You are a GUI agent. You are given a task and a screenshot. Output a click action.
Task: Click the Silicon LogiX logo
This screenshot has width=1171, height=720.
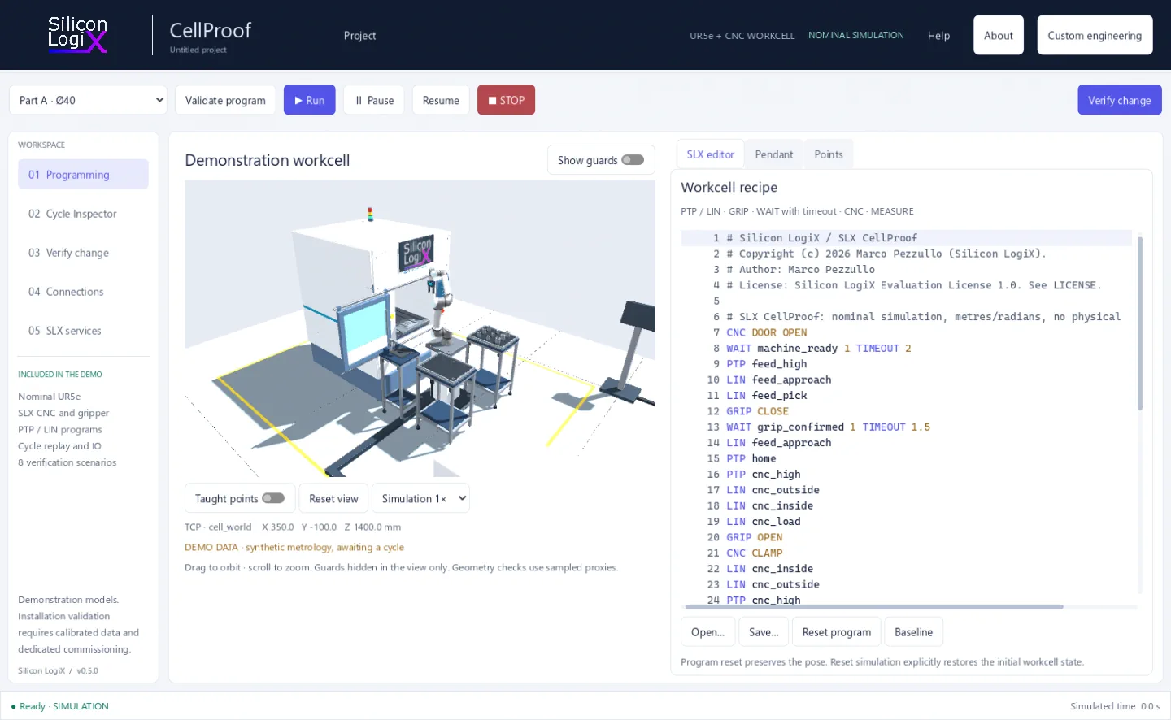(x=77, y=35)
